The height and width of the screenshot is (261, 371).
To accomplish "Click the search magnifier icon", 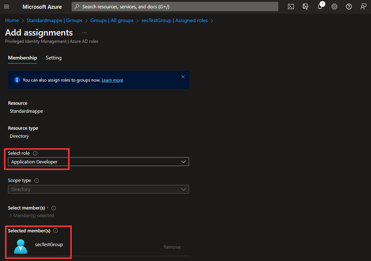I will (77, 7).
